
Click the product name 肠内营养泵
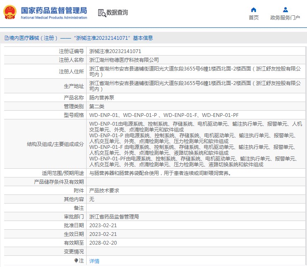102,98
